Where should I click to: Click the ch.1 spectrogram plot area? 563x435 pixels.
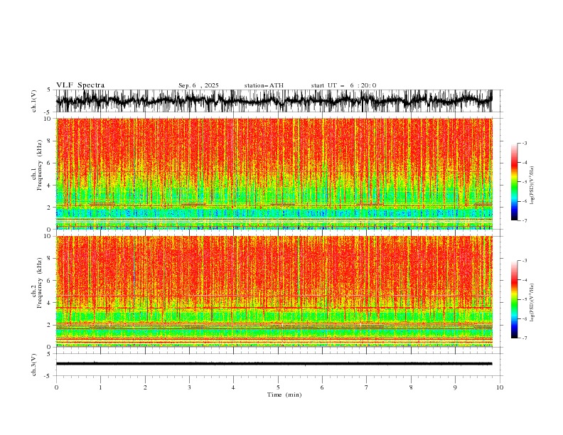click(274, 173)
